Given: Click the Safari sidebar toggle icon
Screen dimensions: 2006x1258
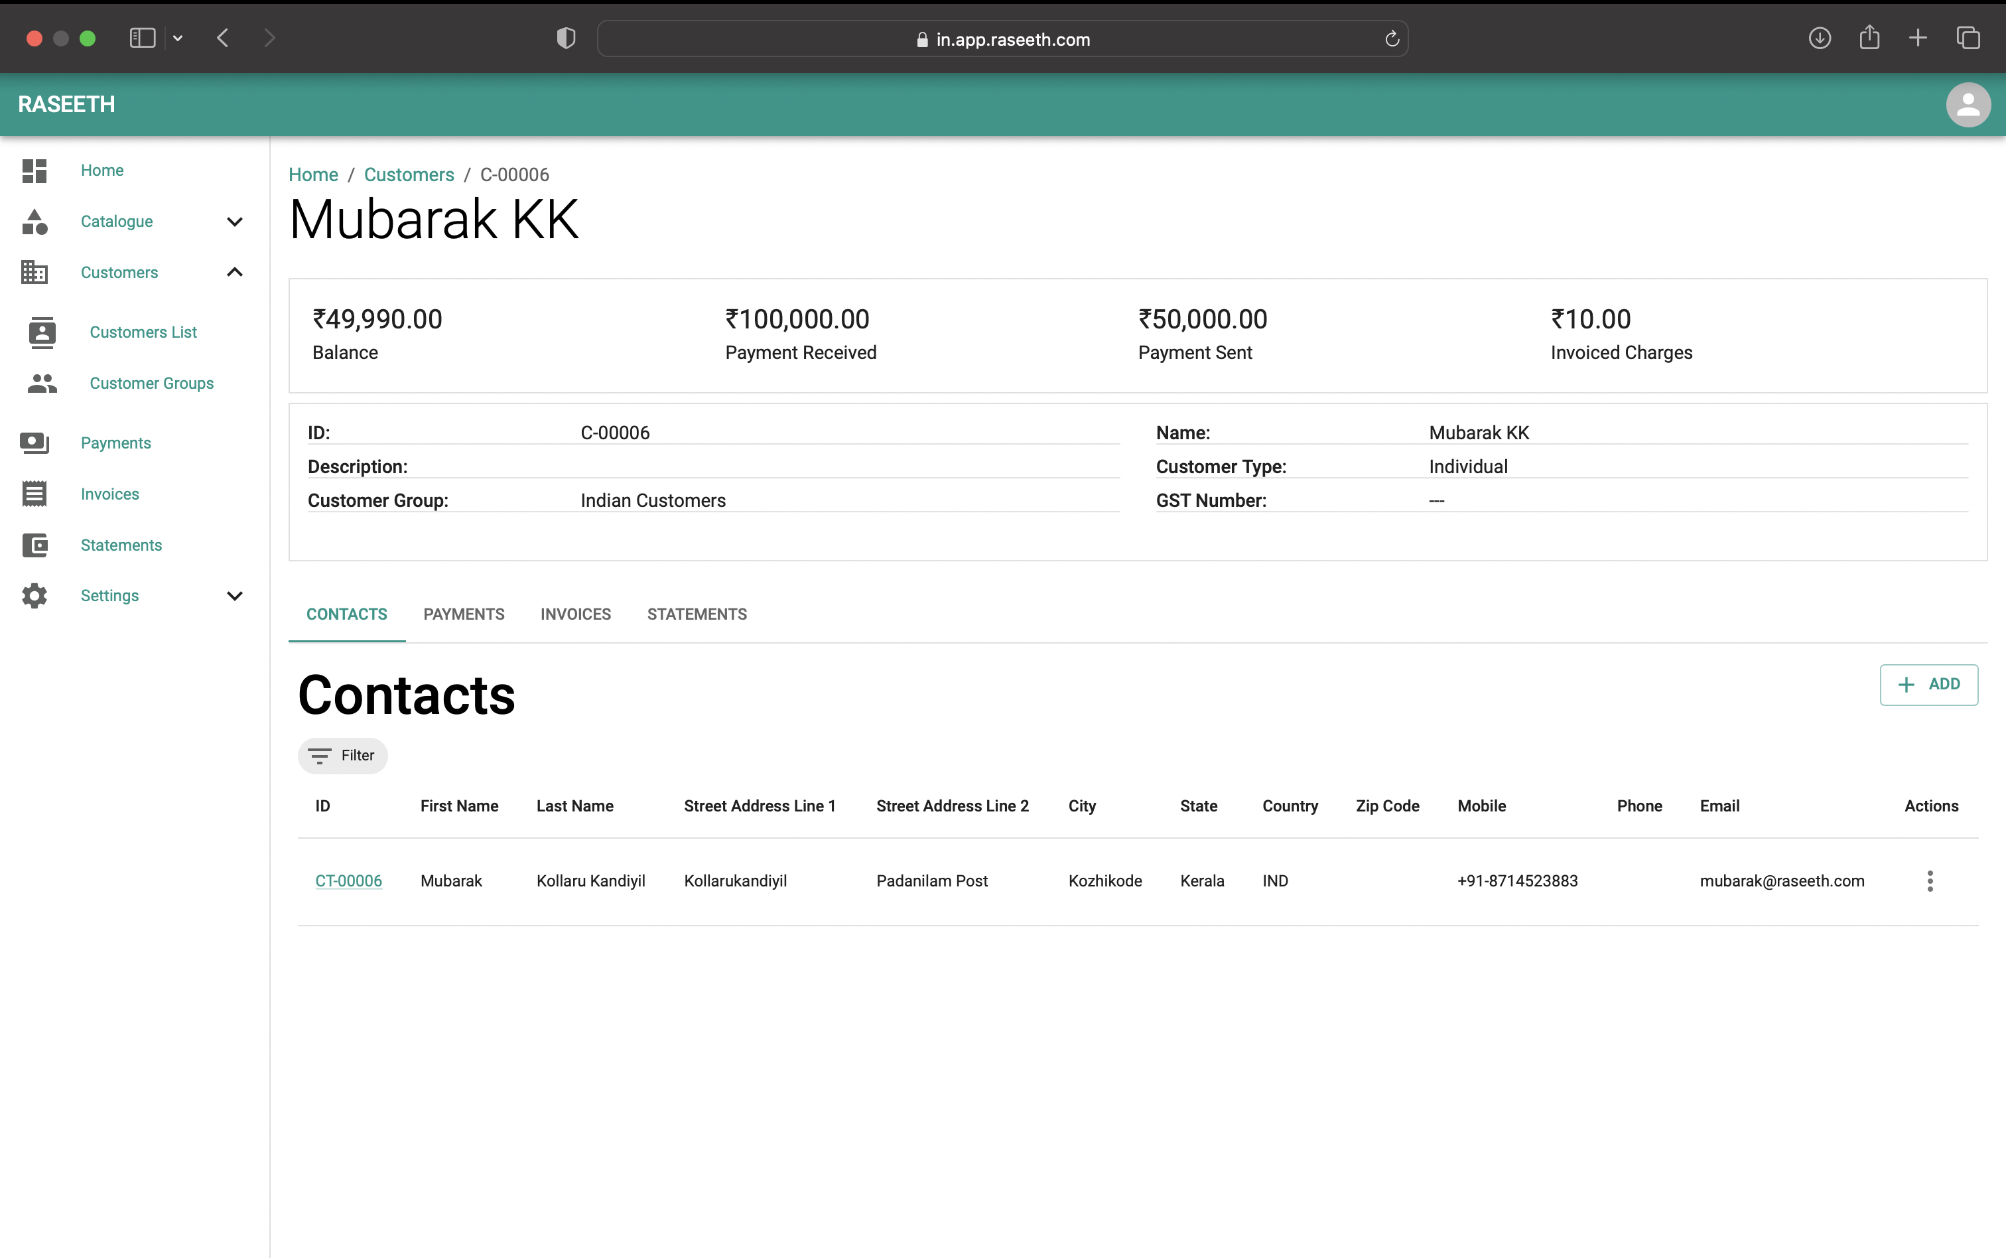Looking at the screenshot, I should point(142,38).
